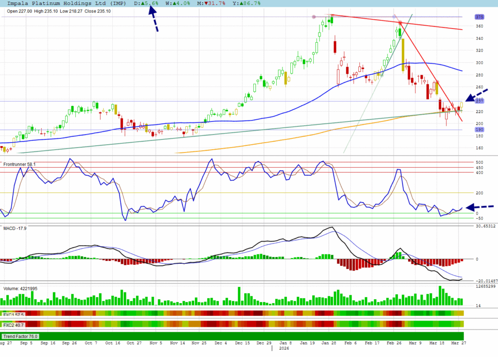Click the Volume: 4221995 label
498x357 pixels.
pos(20,288)
